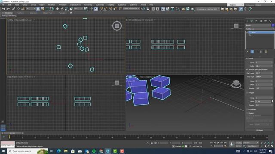Click the Count value field

[x=263, y=62]
